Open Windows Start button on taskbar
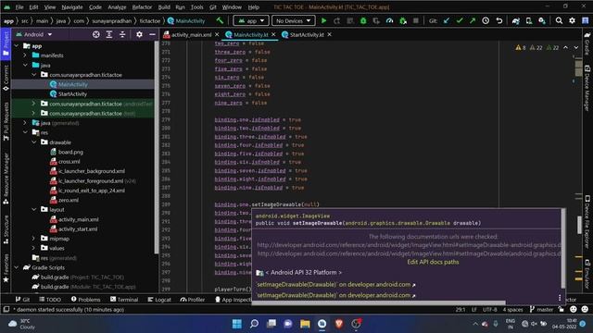The image size is (593, 333). pos(237,324)
